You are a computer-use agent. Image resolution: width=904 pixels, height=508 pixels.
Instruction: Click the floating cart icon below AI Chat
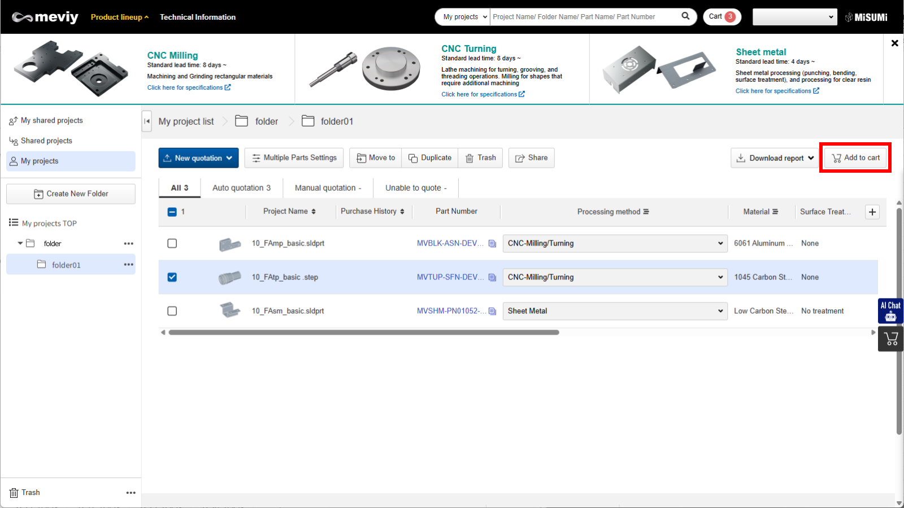coord(891,339)
